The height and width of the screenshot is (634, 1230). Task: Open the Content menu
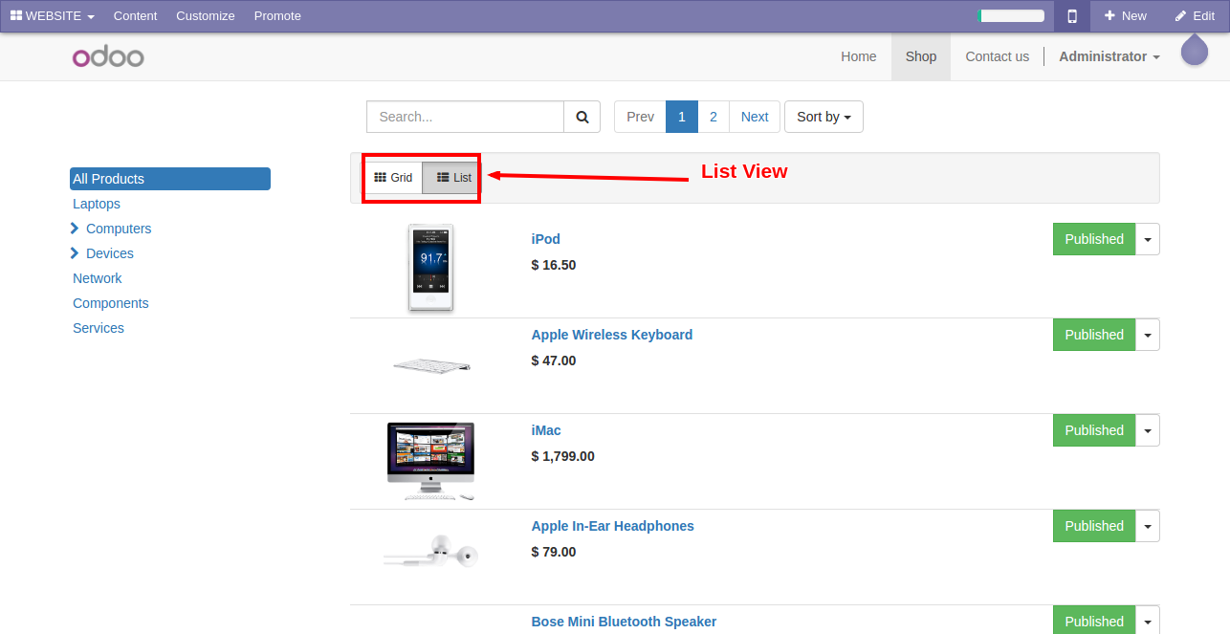(x=135, y=16)
